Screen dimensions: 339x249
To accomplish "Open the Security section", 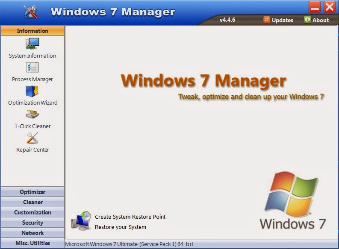I will tap(32, 223).
